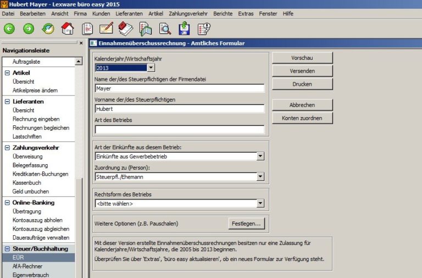This screenshot has height=278, width=422.
Task: Select Artikelpreise ändern in navigation
Action: tap(35, 91)
